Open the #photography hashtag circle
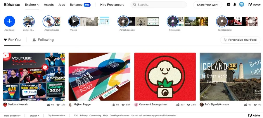Screen dimensions: 263x118 click(x=222, y=21)
